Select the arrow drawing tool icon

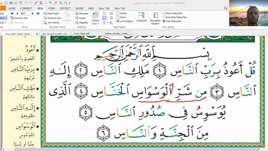[x=51, y=3]
